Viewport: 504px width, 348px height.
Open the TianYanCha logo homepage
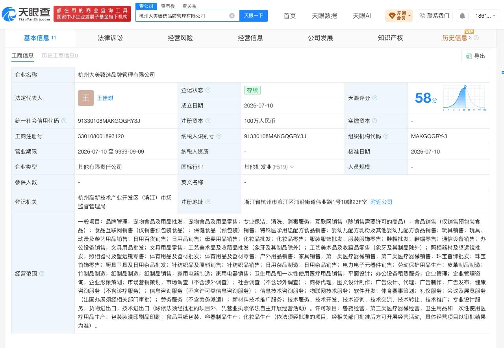tap(26, 14)
